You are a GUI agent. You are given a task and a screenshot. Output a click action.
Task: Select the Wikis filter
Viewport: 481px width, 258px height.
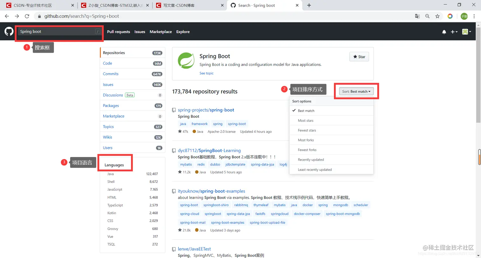point(133,137)
